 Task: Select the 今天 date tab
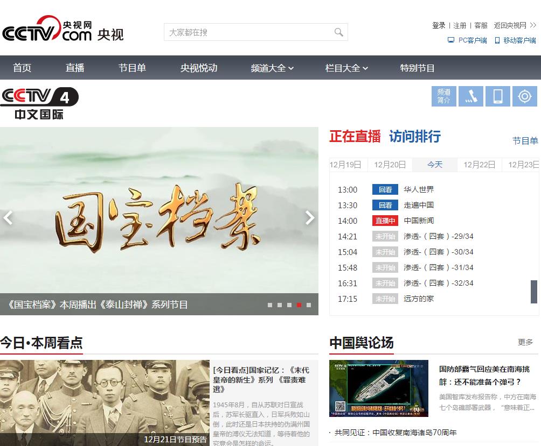pos(435,165)
